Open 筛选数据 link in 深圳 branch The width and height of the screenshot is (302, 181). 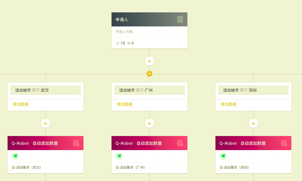point(228,104)
